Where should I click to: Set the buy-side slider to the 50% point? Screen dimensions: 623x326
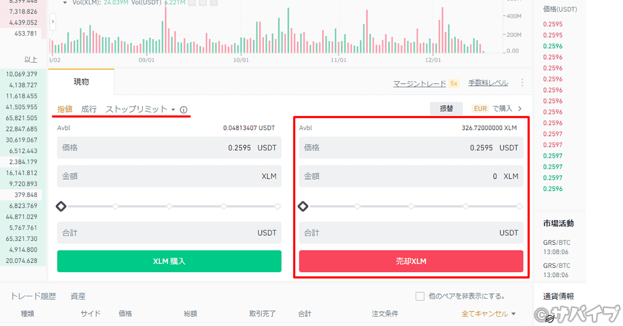pos(169,206)
